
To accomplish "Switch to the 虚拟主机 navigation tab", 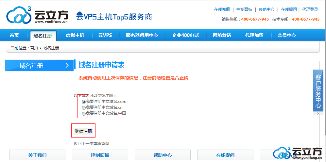I will 75,35.
